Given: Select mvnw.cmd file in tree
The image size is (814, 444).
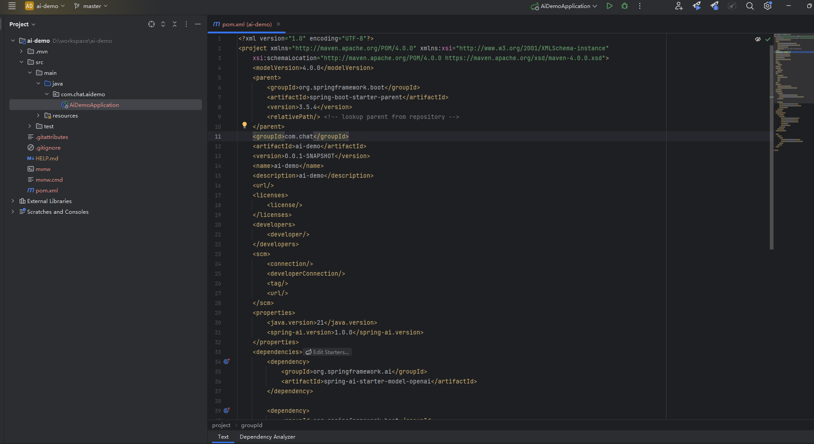Looking at the screenshot, I should [x=49, y=179].
